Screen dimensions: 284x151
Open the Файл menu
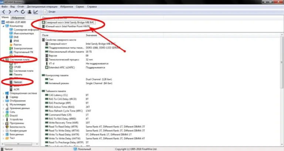[4, 7]
